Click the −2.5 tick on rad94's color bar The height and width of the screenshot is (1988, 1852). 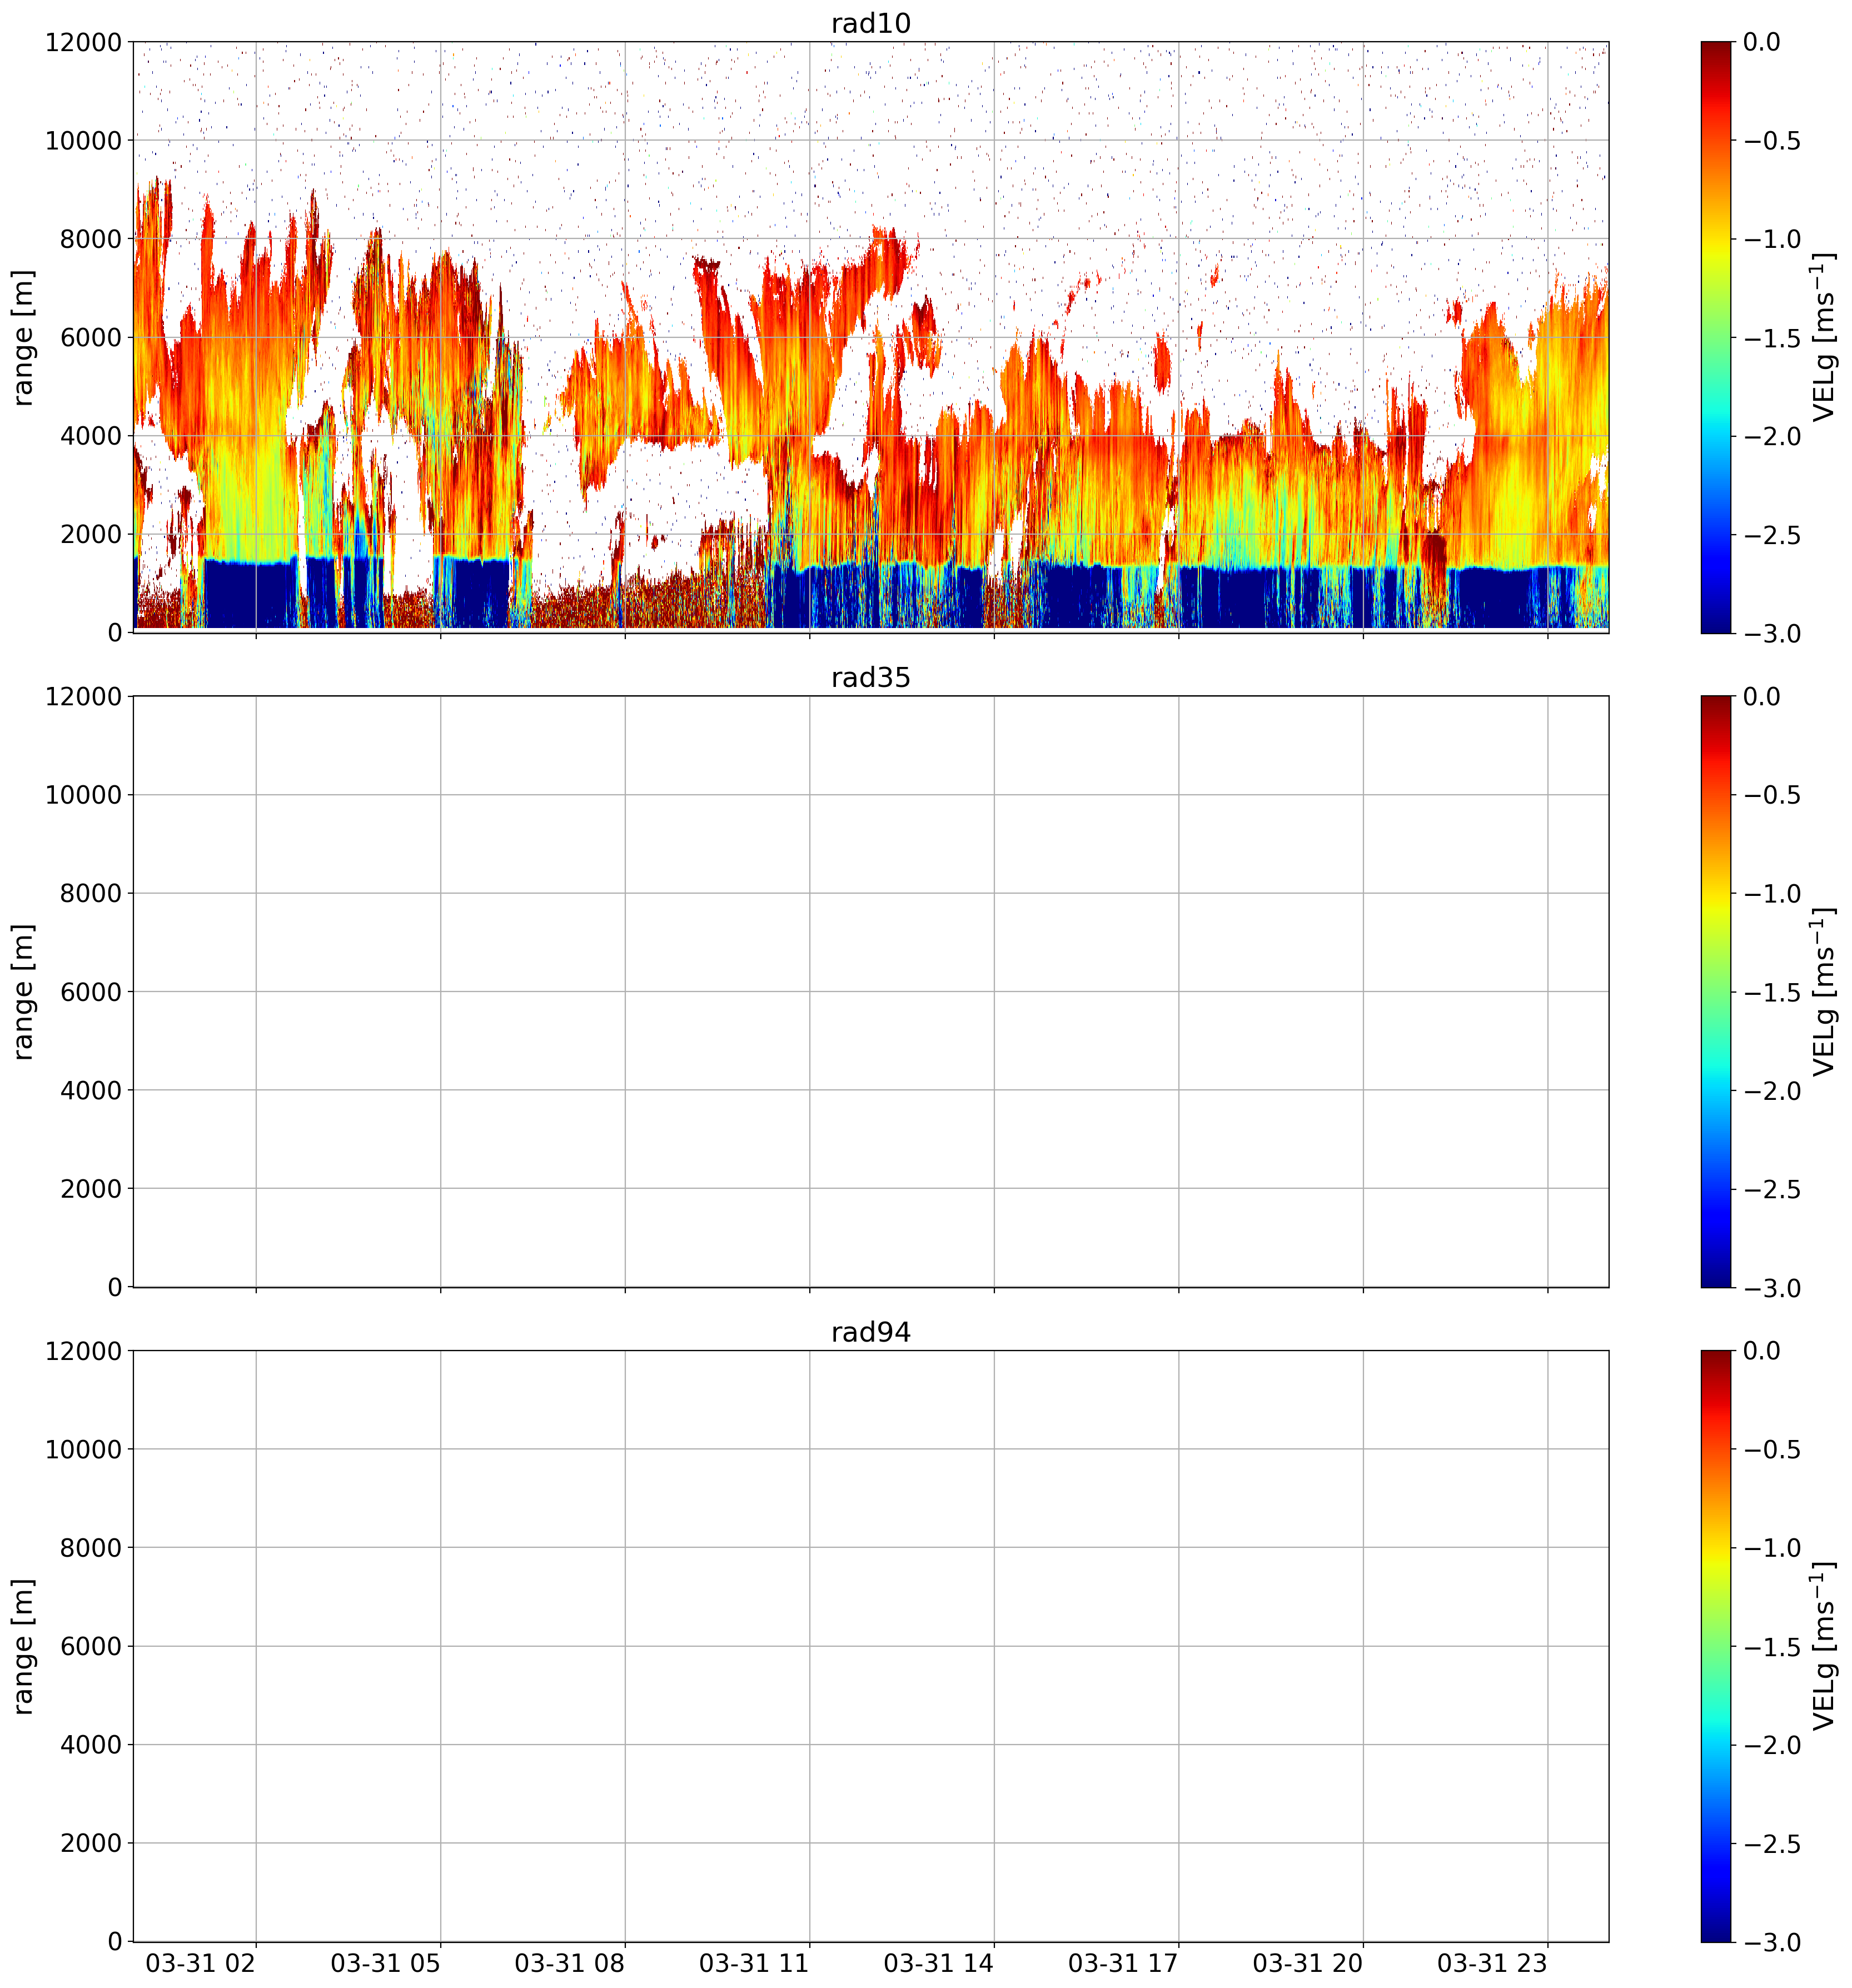1772,1844
